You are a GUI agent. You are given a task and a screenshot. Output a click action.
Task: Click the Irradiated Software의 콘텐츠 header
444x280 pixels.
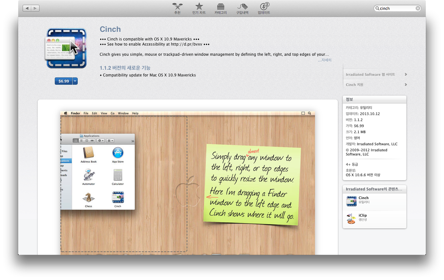(x=374, y=189)
